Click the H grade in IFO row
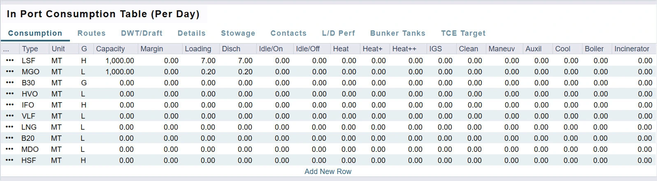This screenshot has height=181, width=657. [x=84, y=105]
